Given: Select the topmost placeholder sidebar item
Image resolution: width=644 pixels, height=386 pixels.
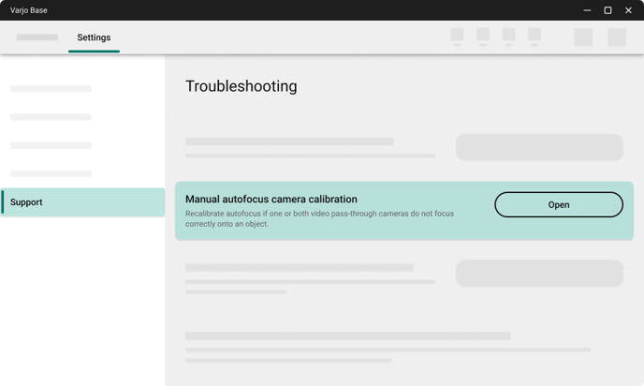Looking at the screenshot, I should click(x=51, y=89).
